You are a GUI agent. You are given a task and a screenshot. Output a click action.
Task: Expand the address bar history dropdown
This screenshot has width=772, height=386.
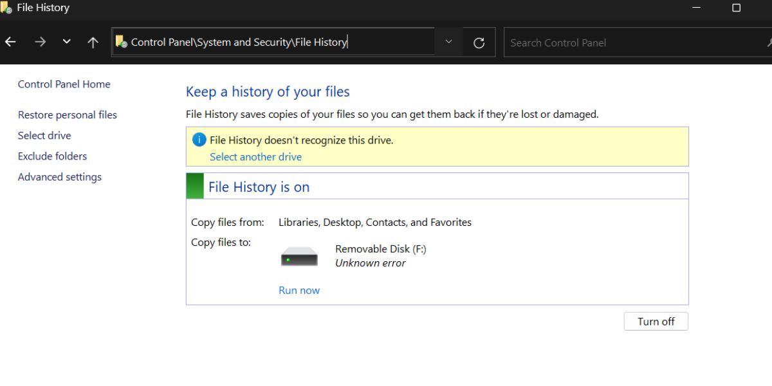pyautogui.click(x=448, y=42)
